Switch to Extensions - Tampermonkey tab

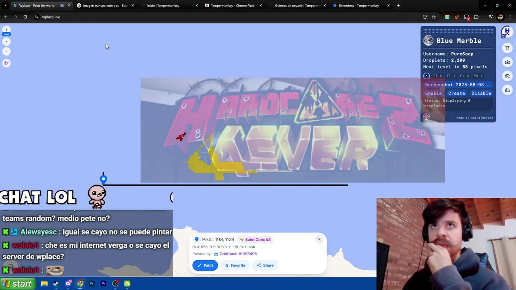coord(361,6)
